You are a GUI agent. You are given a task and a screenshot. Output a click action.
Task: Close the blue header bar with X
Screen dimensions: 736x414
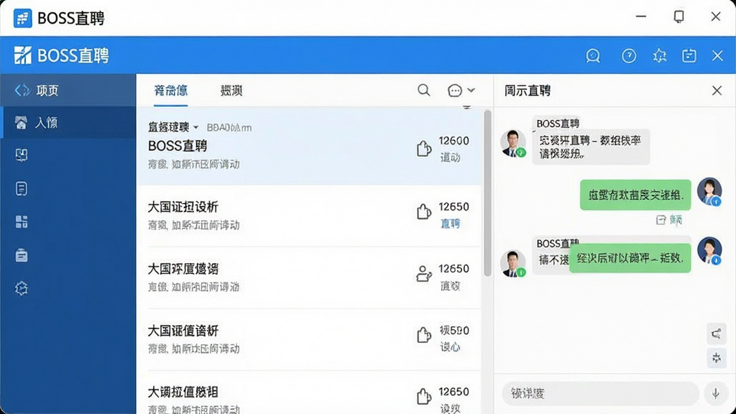coord(718,56)
